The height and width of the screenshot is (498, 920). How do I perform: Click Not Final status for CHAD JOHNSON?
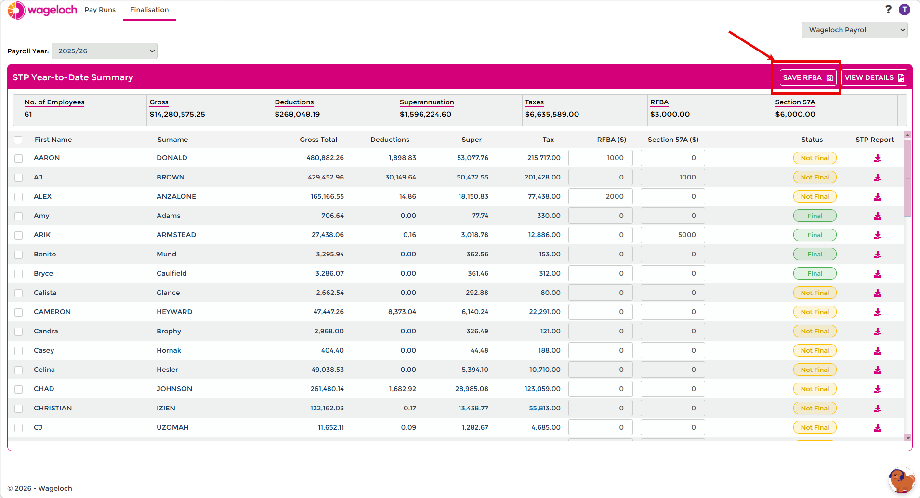[815, 389]
